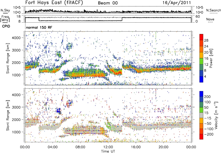
Task: Click the 'N.Search' legend label
Action: pyautogui.click(x=213, y=10)
